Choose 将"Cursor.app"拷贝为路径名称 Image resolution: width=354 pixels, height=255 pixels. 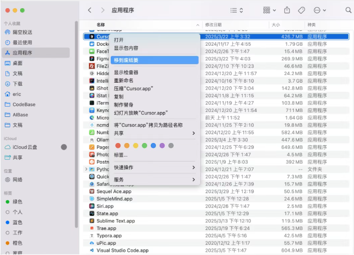[155, 125]
